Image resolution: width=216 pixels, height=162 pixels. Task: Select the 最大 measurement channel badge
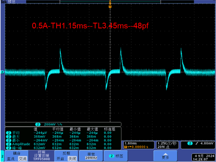[8, 137]
